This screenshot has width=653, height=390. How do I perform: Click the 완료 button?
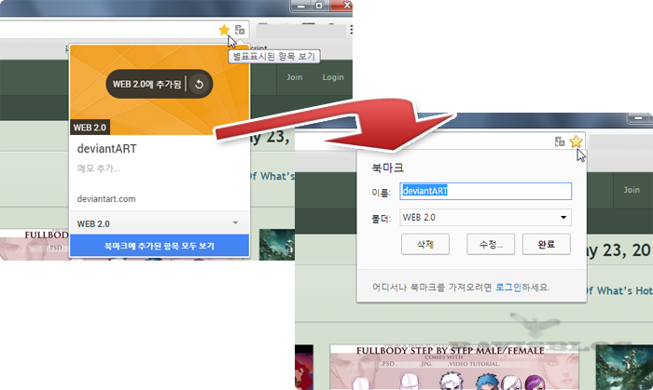pos(547,244)
